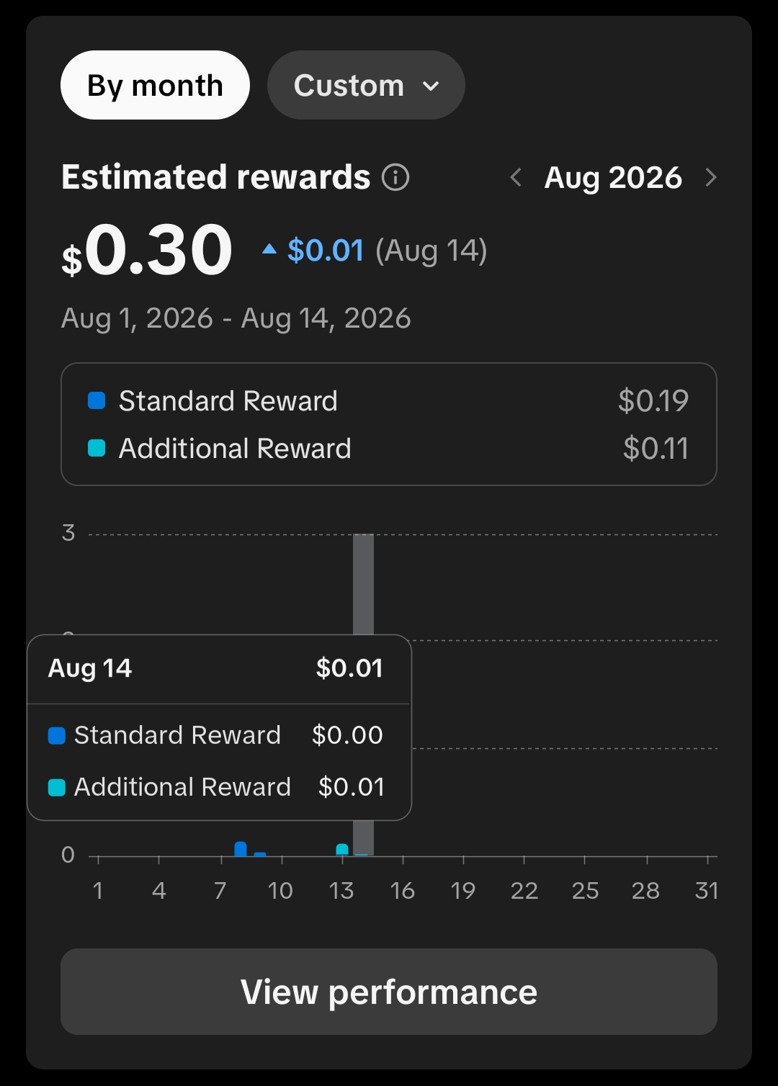Open the Custom range dropdown
Image resolution: width=778 pixels, height=1086 pixels.
(366, 85)
